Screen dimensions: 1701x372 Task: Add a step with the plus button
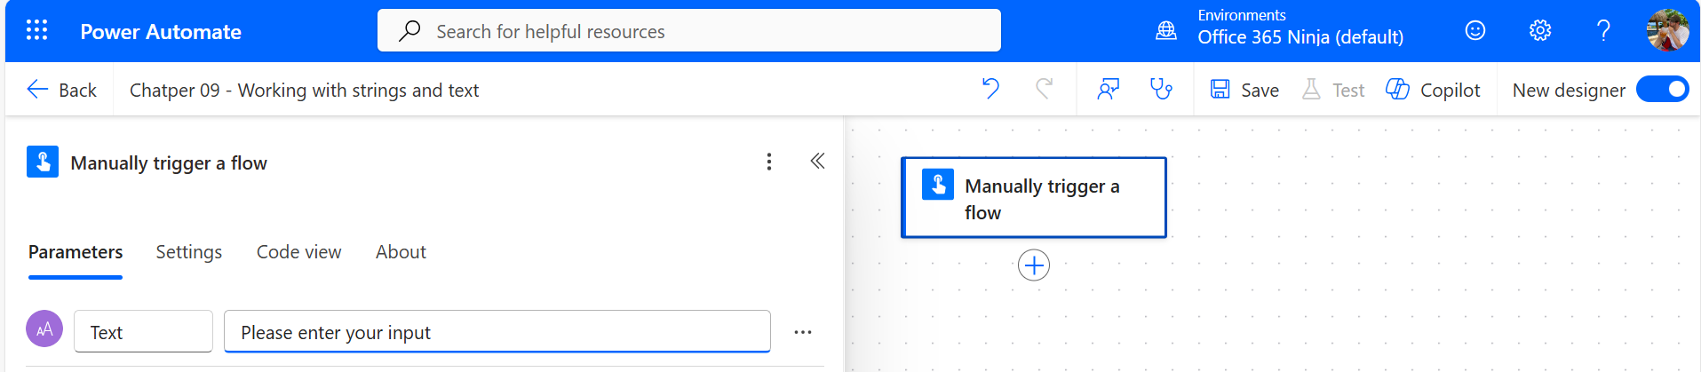pos(1033,265)
